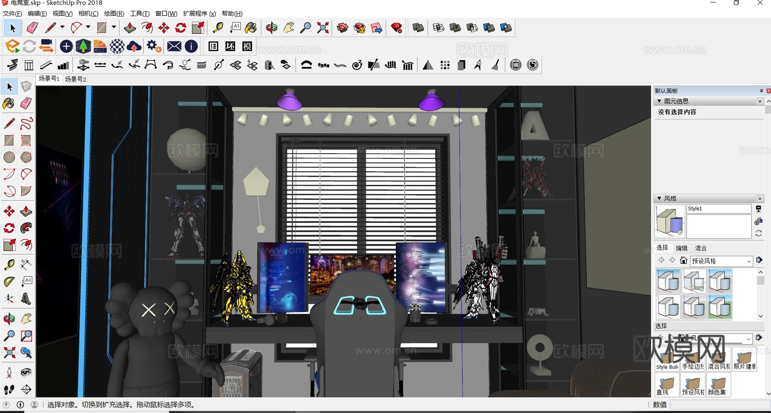Screen dimensions: 771x413
Task: Click the round info icon
Action: 191,46
